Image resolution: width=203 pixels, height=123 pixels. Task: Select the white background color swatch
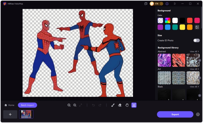[175, 21]
